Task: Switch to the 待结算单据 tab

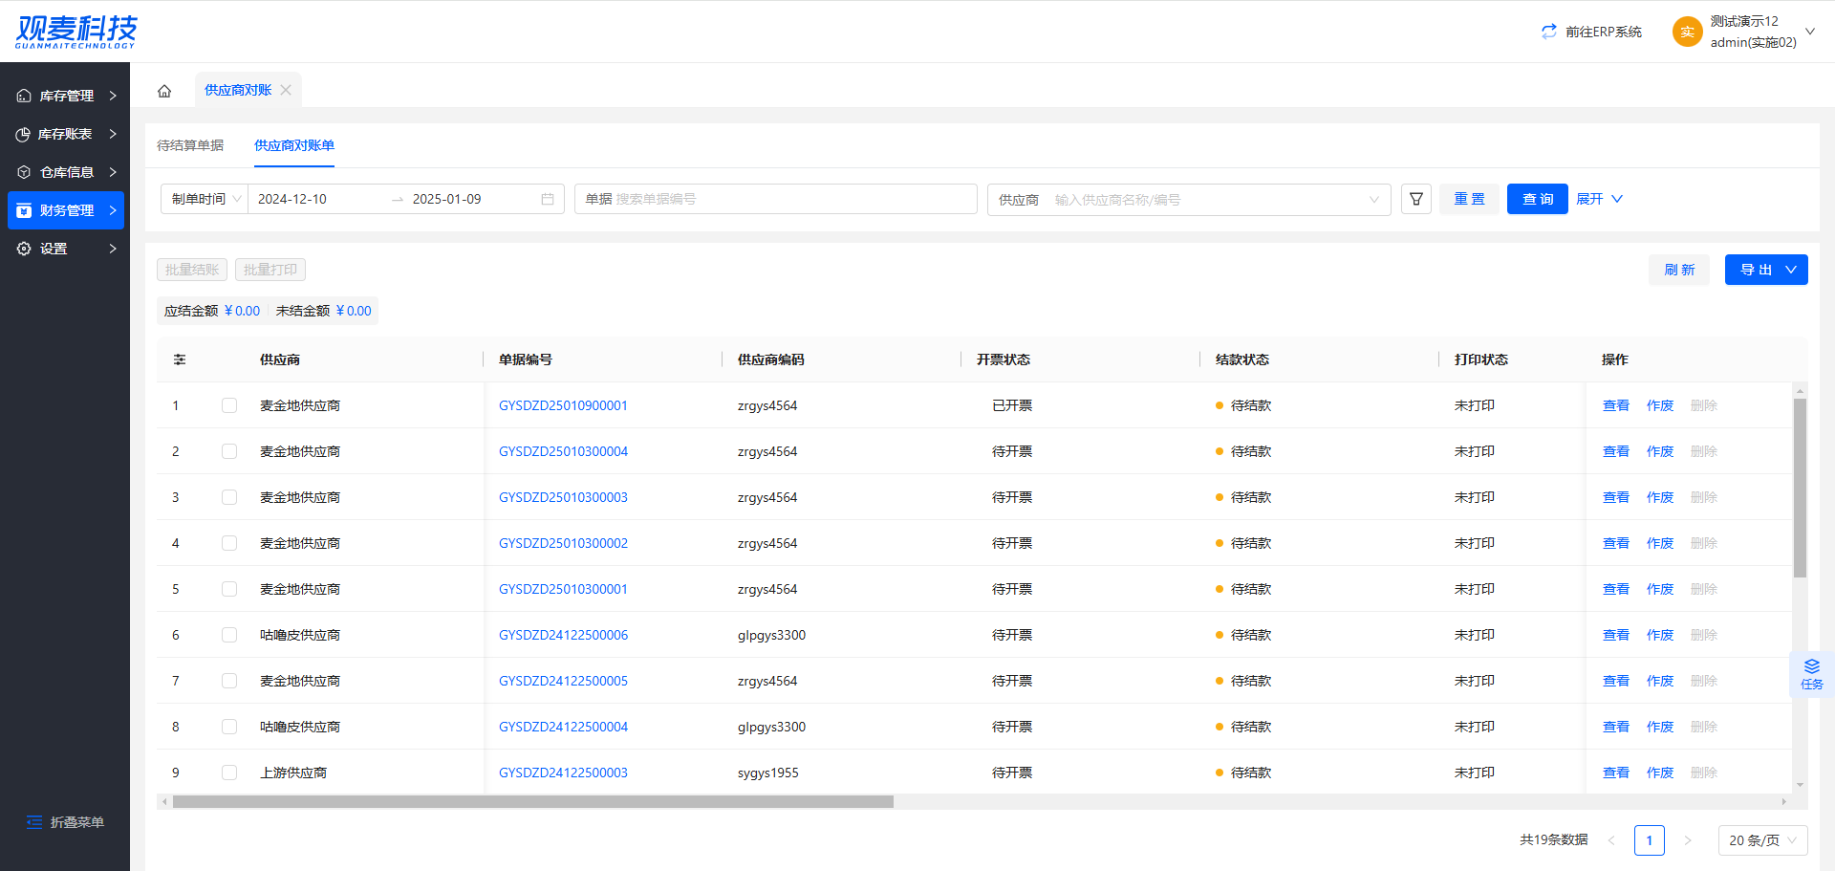Action: [190, 145]
